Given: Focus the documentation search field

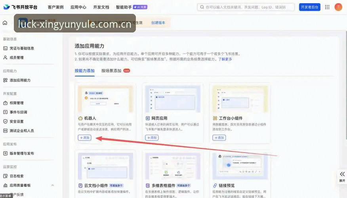Looking at the screenshot, I should [246, 7].
